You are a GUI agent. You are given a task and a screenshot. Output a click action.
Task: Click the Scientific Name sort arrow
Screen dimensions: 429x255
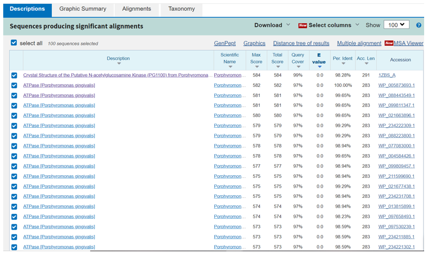tap(230, 67)
